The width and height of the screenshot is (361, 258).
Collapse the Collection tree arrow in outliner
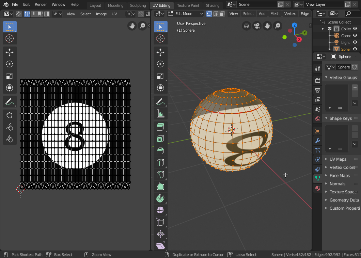tap(323, 29)
